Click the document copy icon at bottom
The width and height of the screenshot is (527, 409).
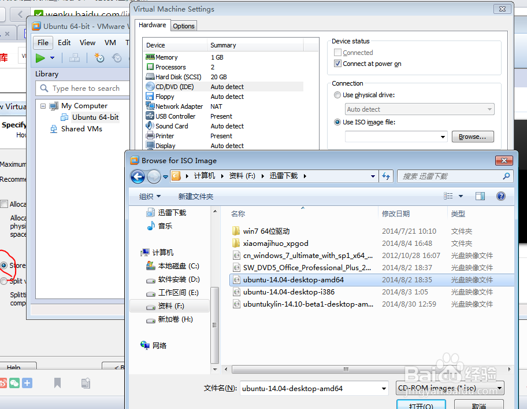(x=86, y=383)
